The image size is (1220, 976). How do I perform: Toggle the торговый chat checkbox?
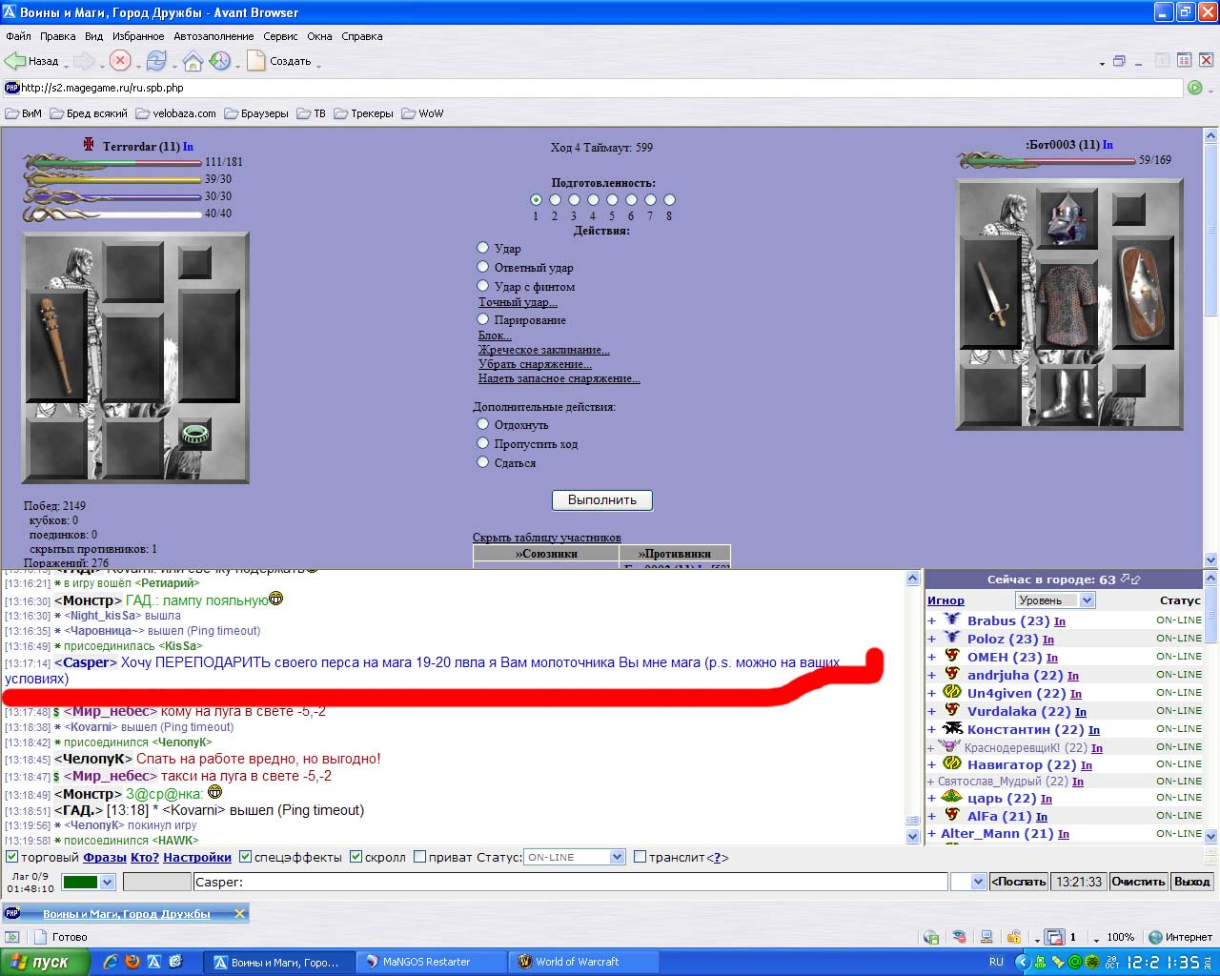coord(11,857)
